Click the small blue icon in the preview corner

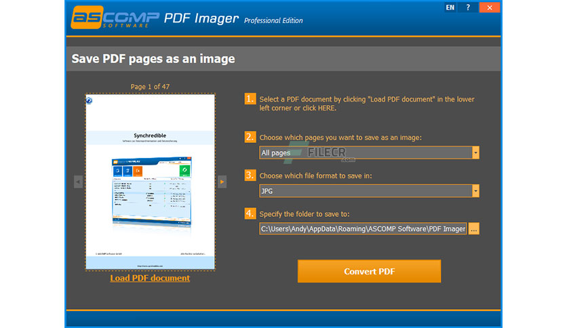click(x=90, y=100)
